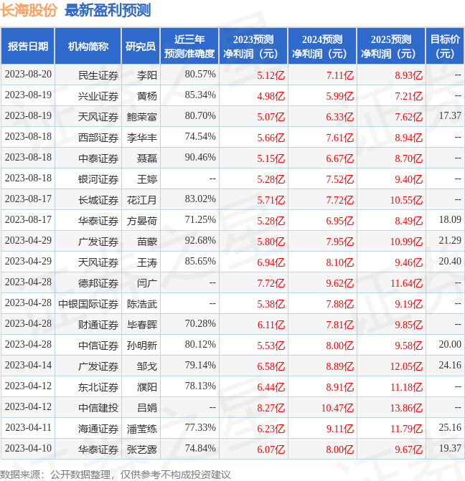Click target price 17.37
Image resolution: width=465 pixels, height=481 pixels.
[450, 116]
